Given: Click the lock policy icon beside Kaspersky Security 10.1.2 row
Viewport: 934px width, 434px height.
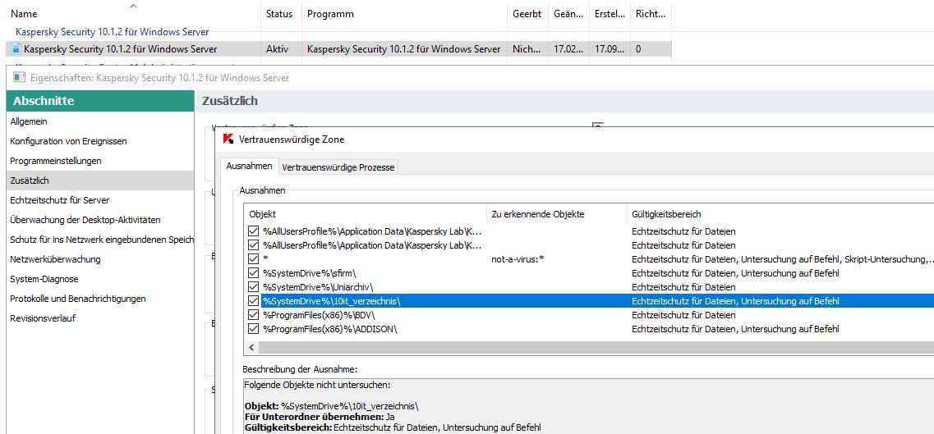Looking at the screenshot, I should tap(16, 49).
